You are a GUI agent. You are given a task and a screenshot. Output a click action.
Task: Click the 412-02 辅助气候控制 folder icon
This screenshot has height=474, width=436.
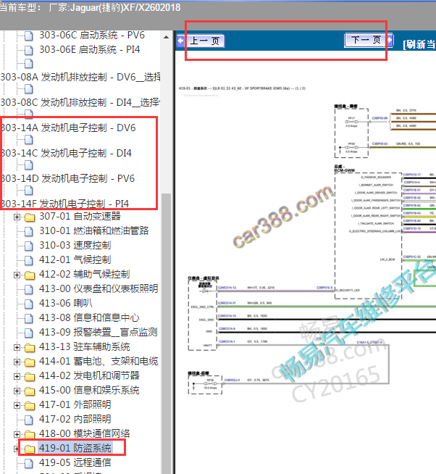tap(29, 275)
